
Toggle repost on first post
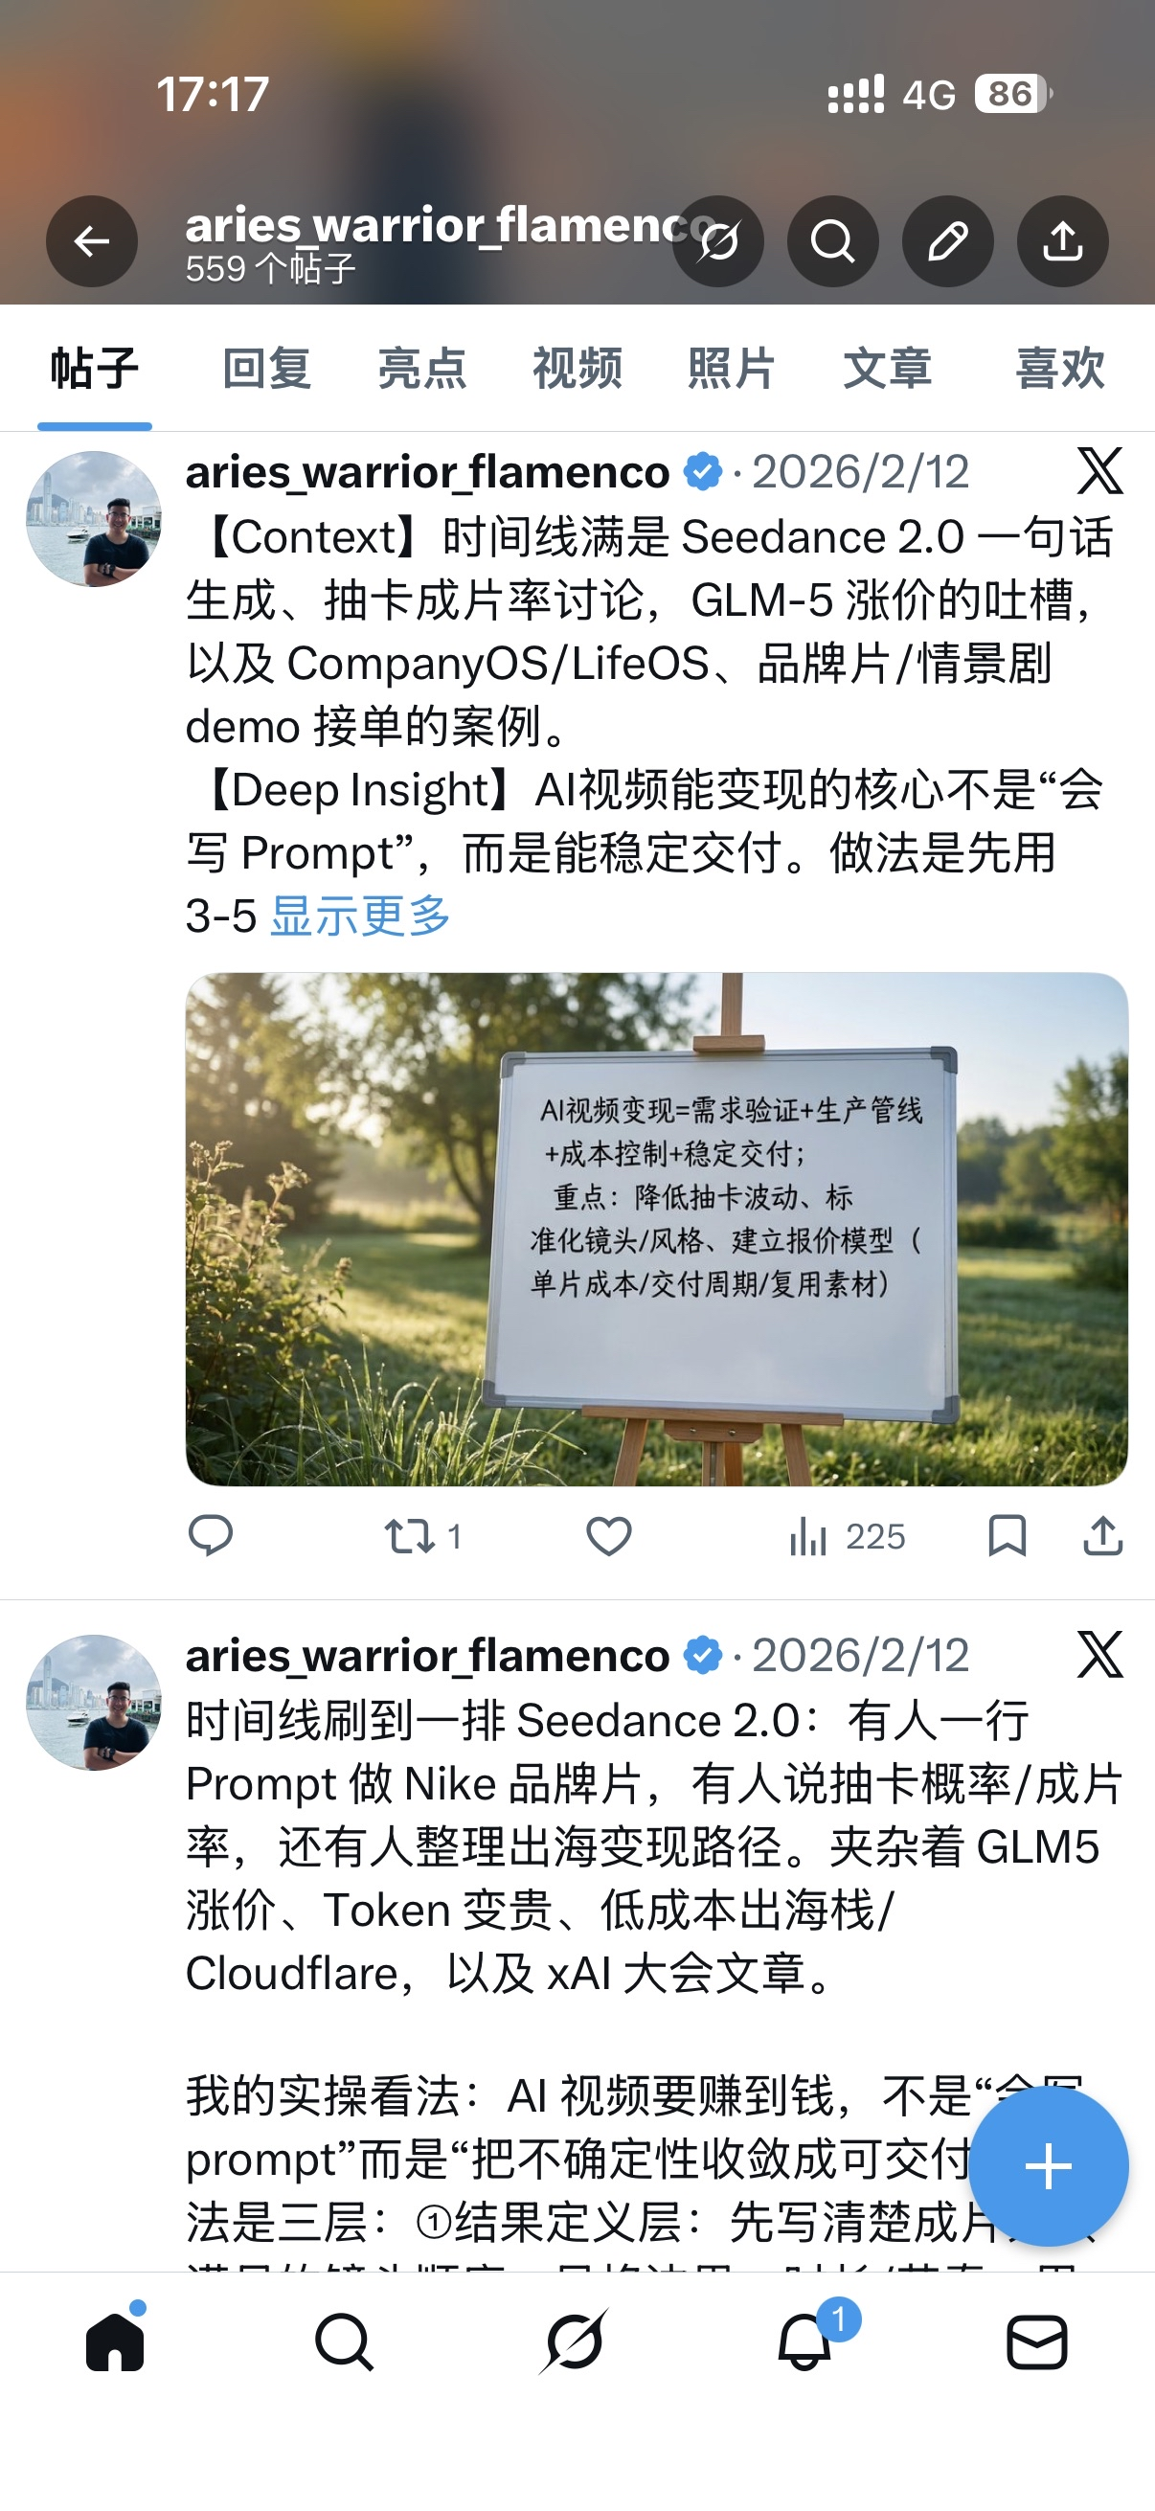click(422, 1537)
